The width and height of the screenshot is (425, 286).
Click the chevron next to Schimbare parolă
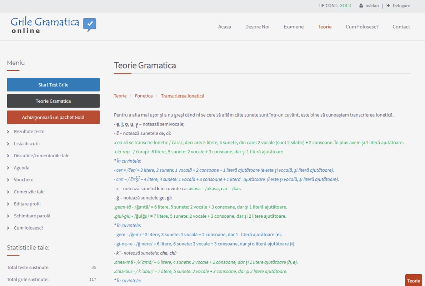pyautogui.click(x=8, y=216)
